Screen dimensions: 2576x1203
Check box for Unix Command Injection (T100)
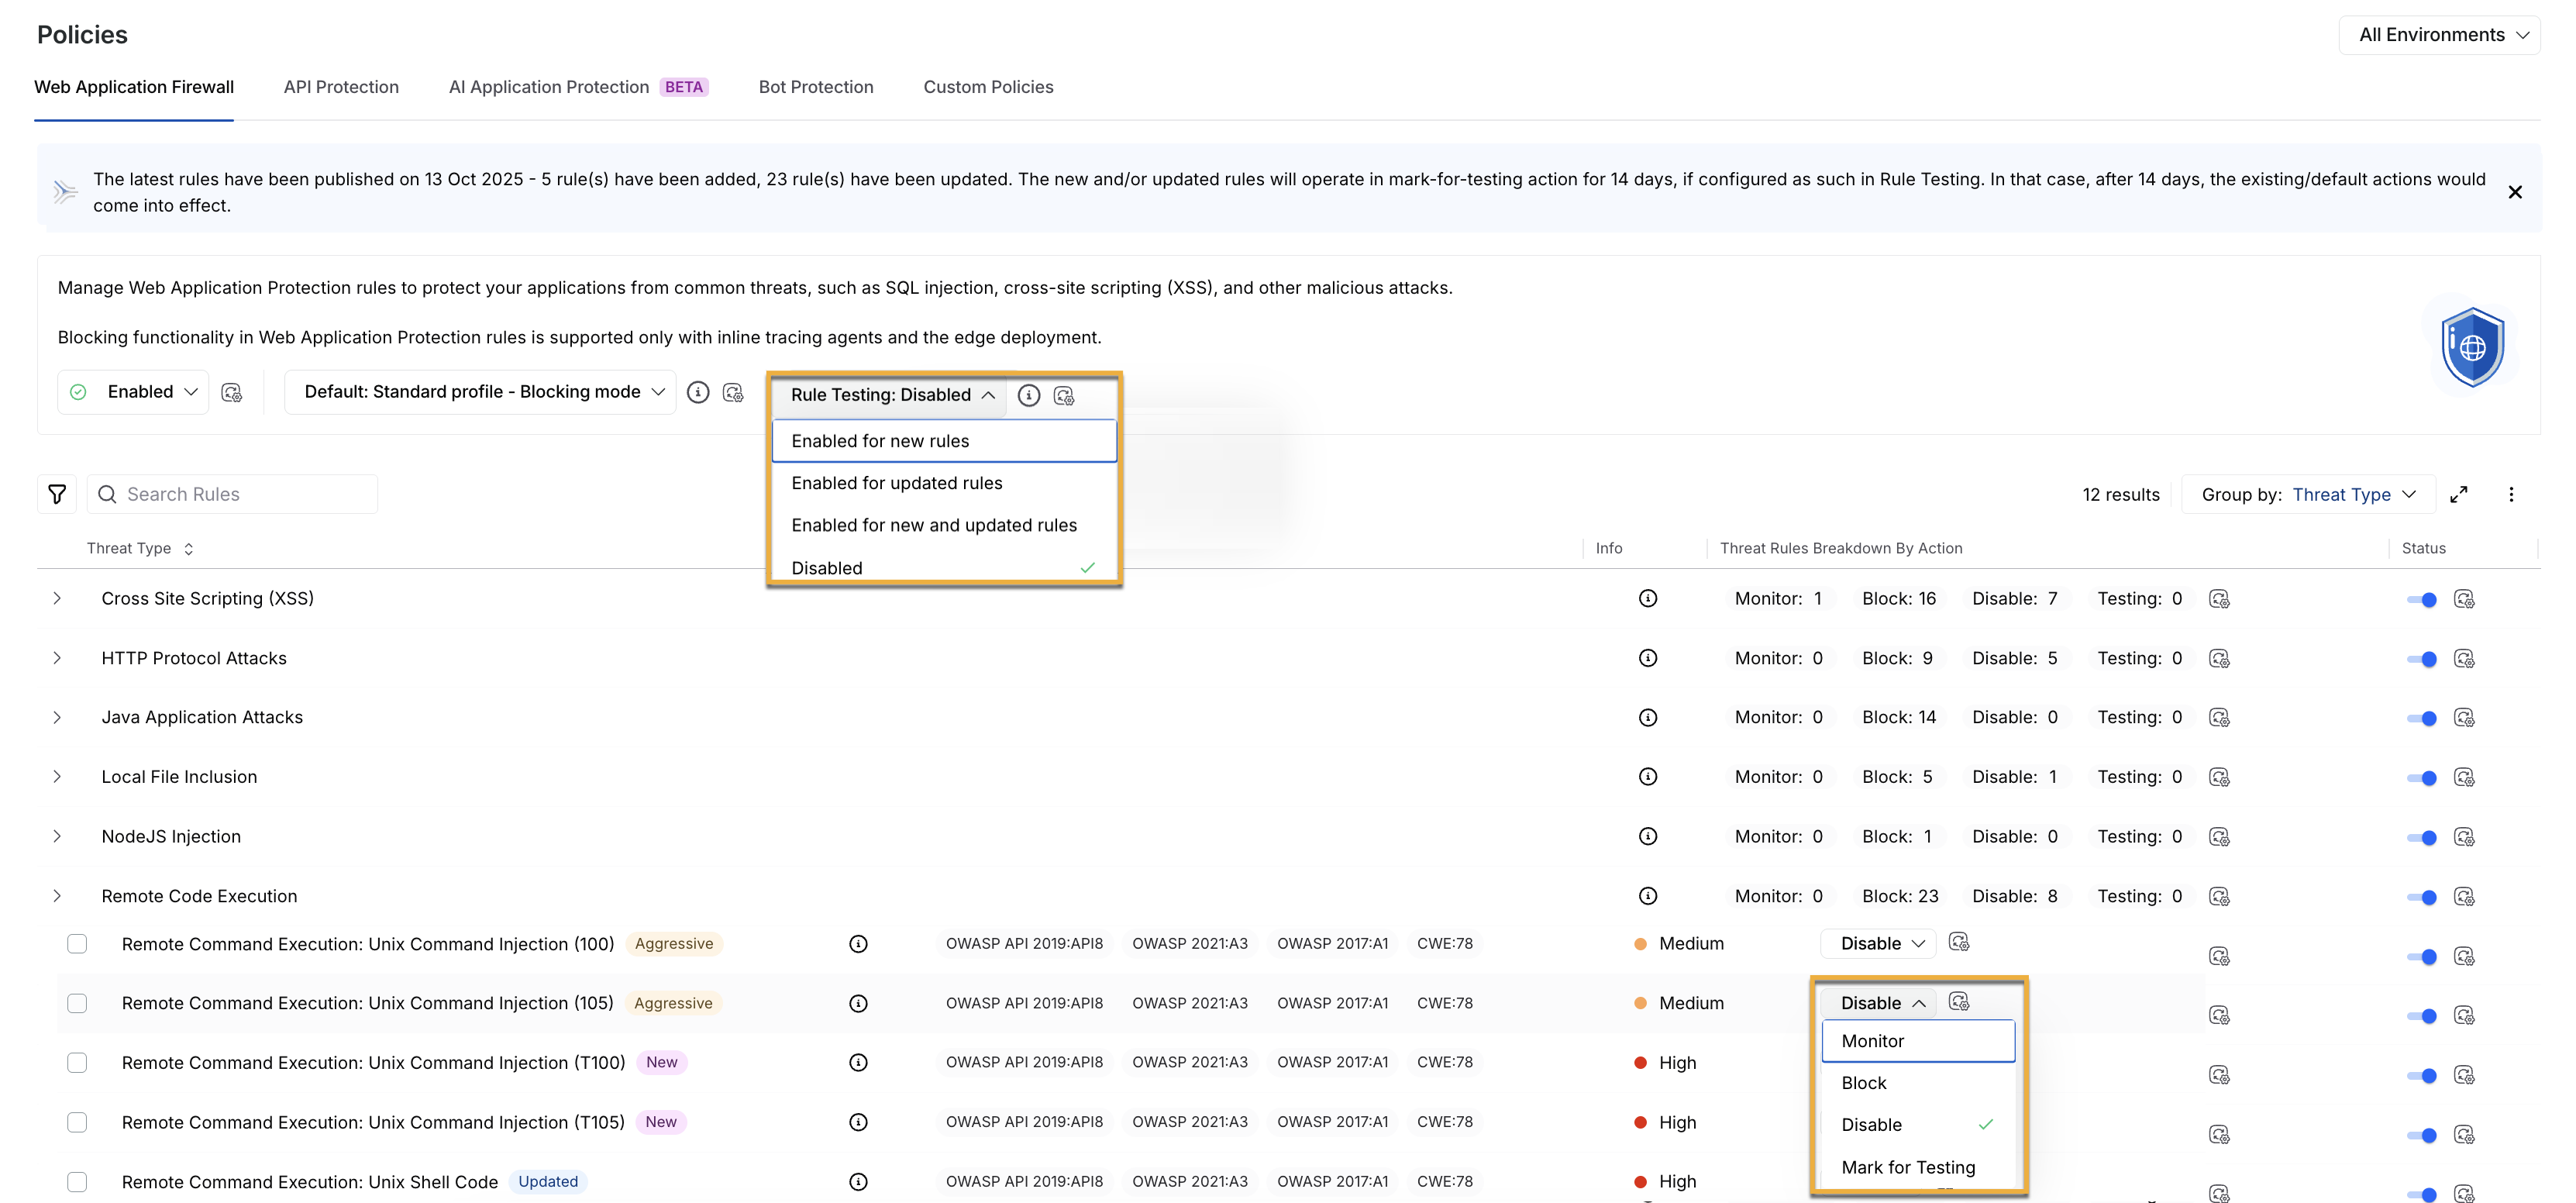[77, 1063]
